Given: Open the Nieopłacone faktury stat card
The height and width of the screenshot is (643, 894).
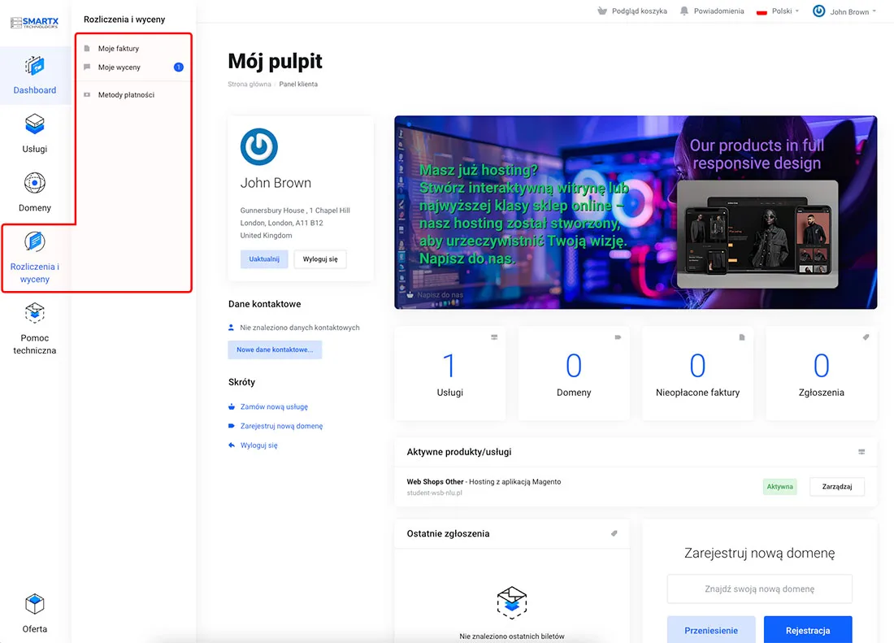Looking at the screenshot, I should coord(697,373).
